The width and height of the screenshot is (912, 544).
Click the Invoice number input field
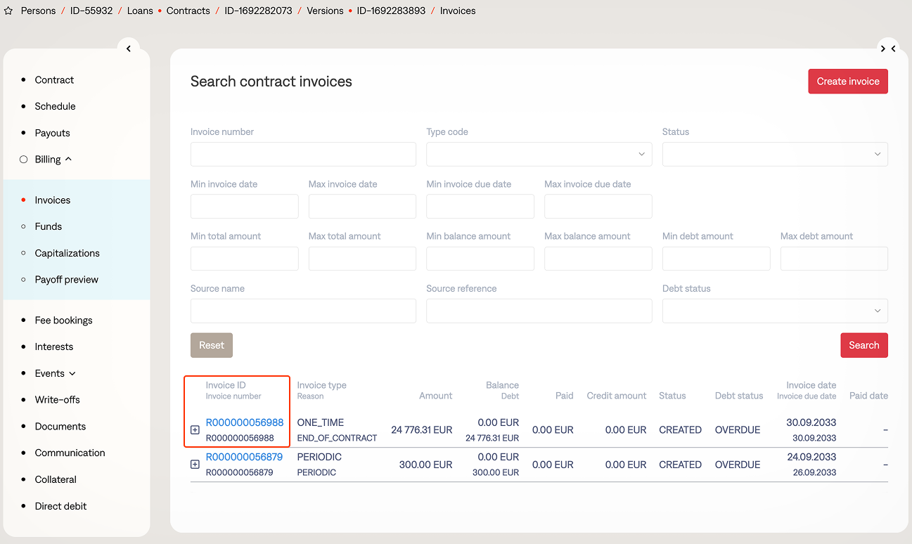pyautogui.click(x=303, y=154)
